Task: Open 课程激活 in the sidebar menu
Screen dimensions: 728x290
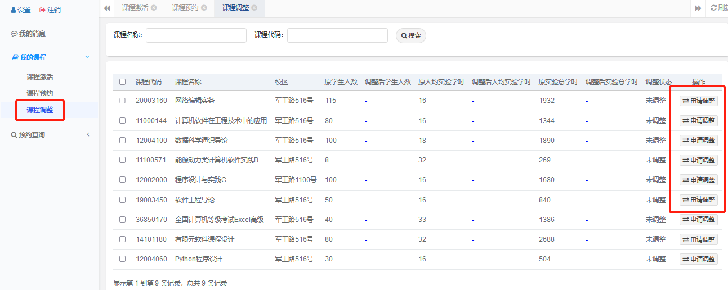Action: 39,77
